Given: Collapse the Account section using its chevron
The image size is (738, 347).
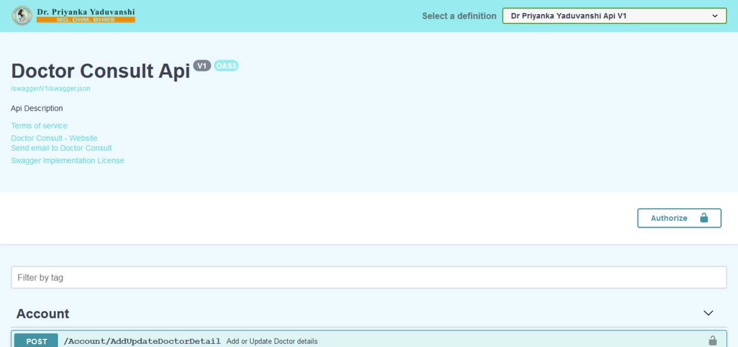Looking at the screenshot, I should click(708, 313).
